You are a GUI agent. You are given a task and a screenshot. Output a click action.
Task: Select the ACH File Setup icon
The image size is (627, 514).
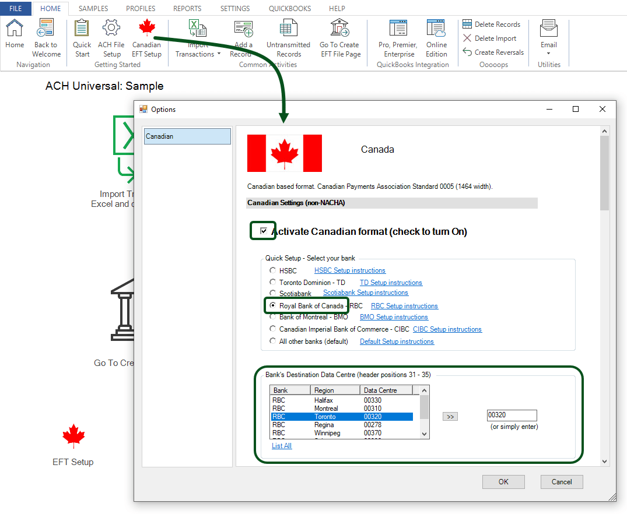pos(111,38)
